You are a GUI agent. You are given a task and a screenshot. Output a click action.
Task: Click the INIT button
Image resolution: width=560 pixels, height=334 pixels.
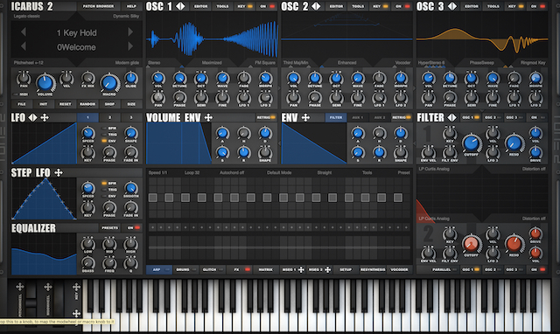[43, 104]
